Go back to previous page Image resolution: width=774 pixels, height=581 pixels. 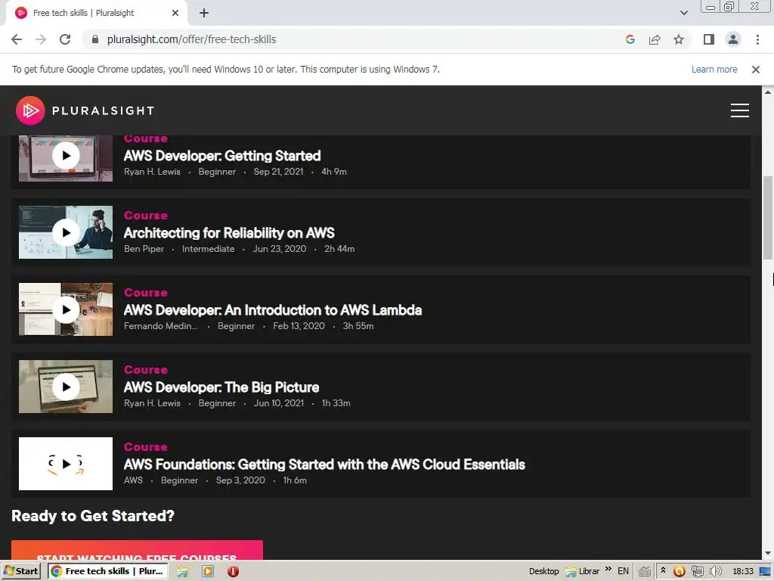[x=17, y=39]
